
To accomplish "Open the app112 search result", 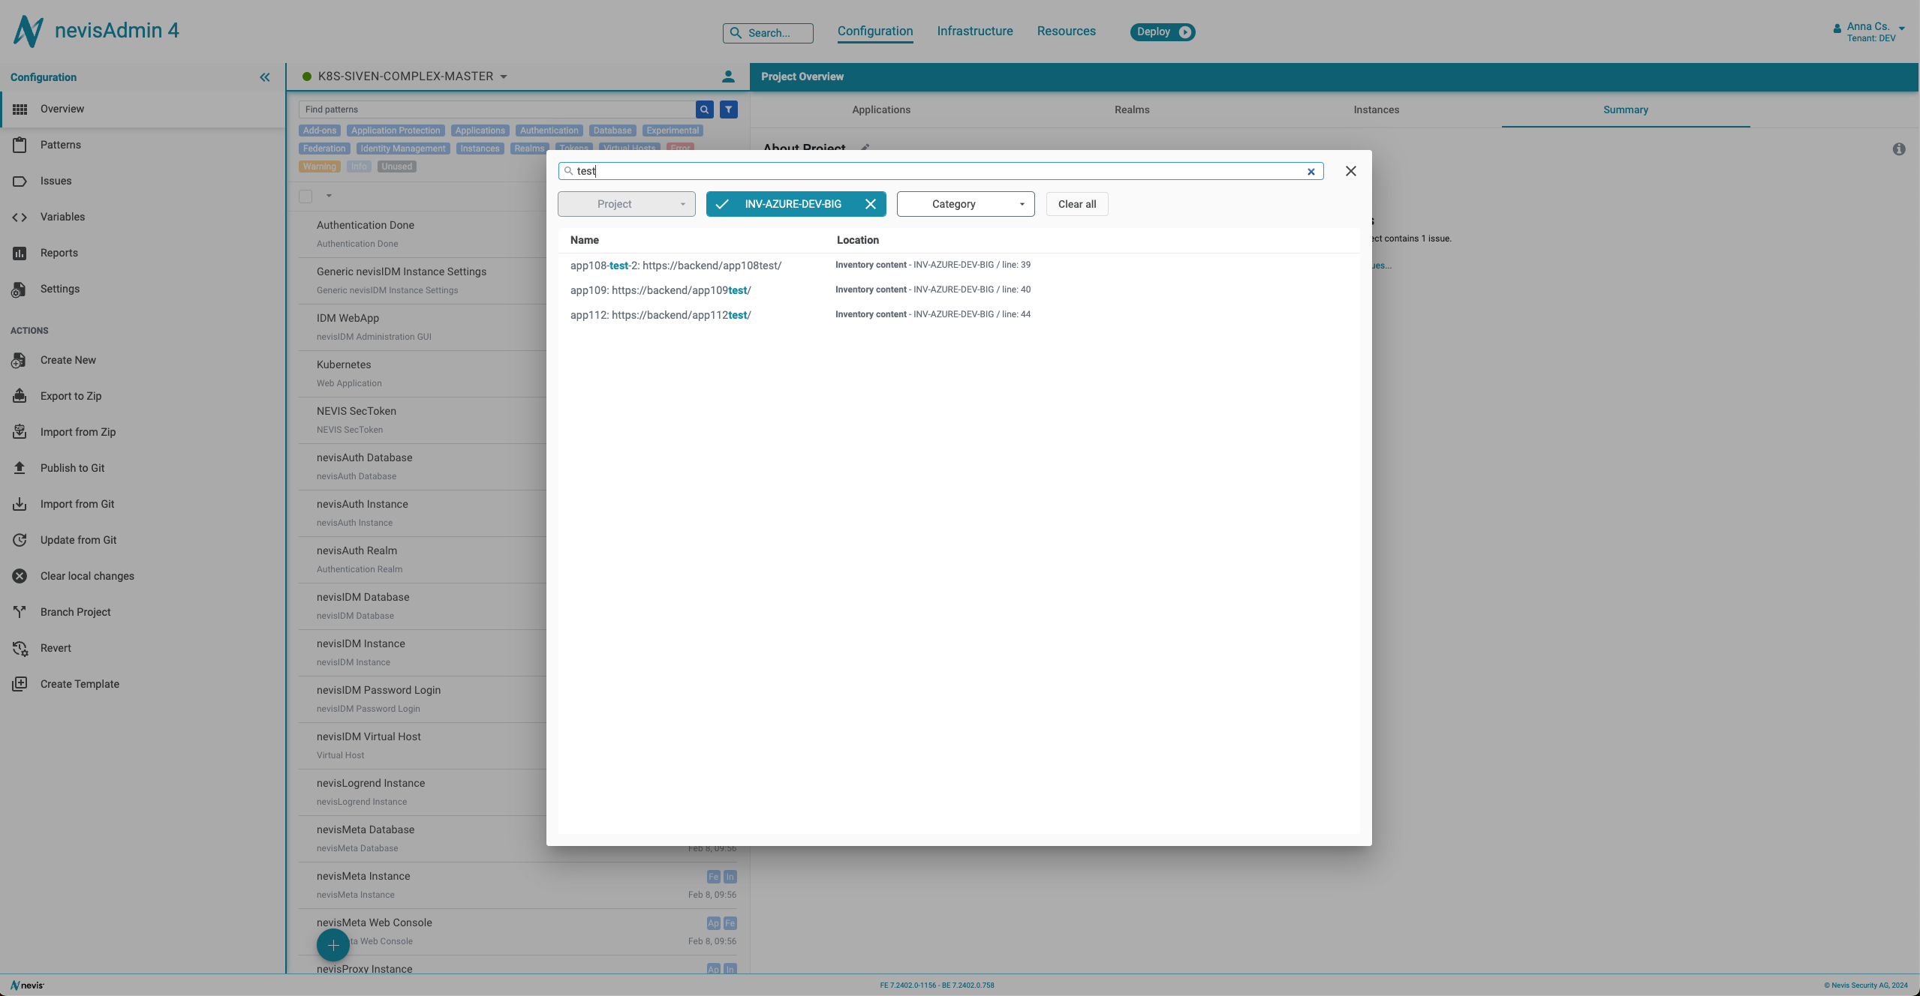I will [661, 316].
